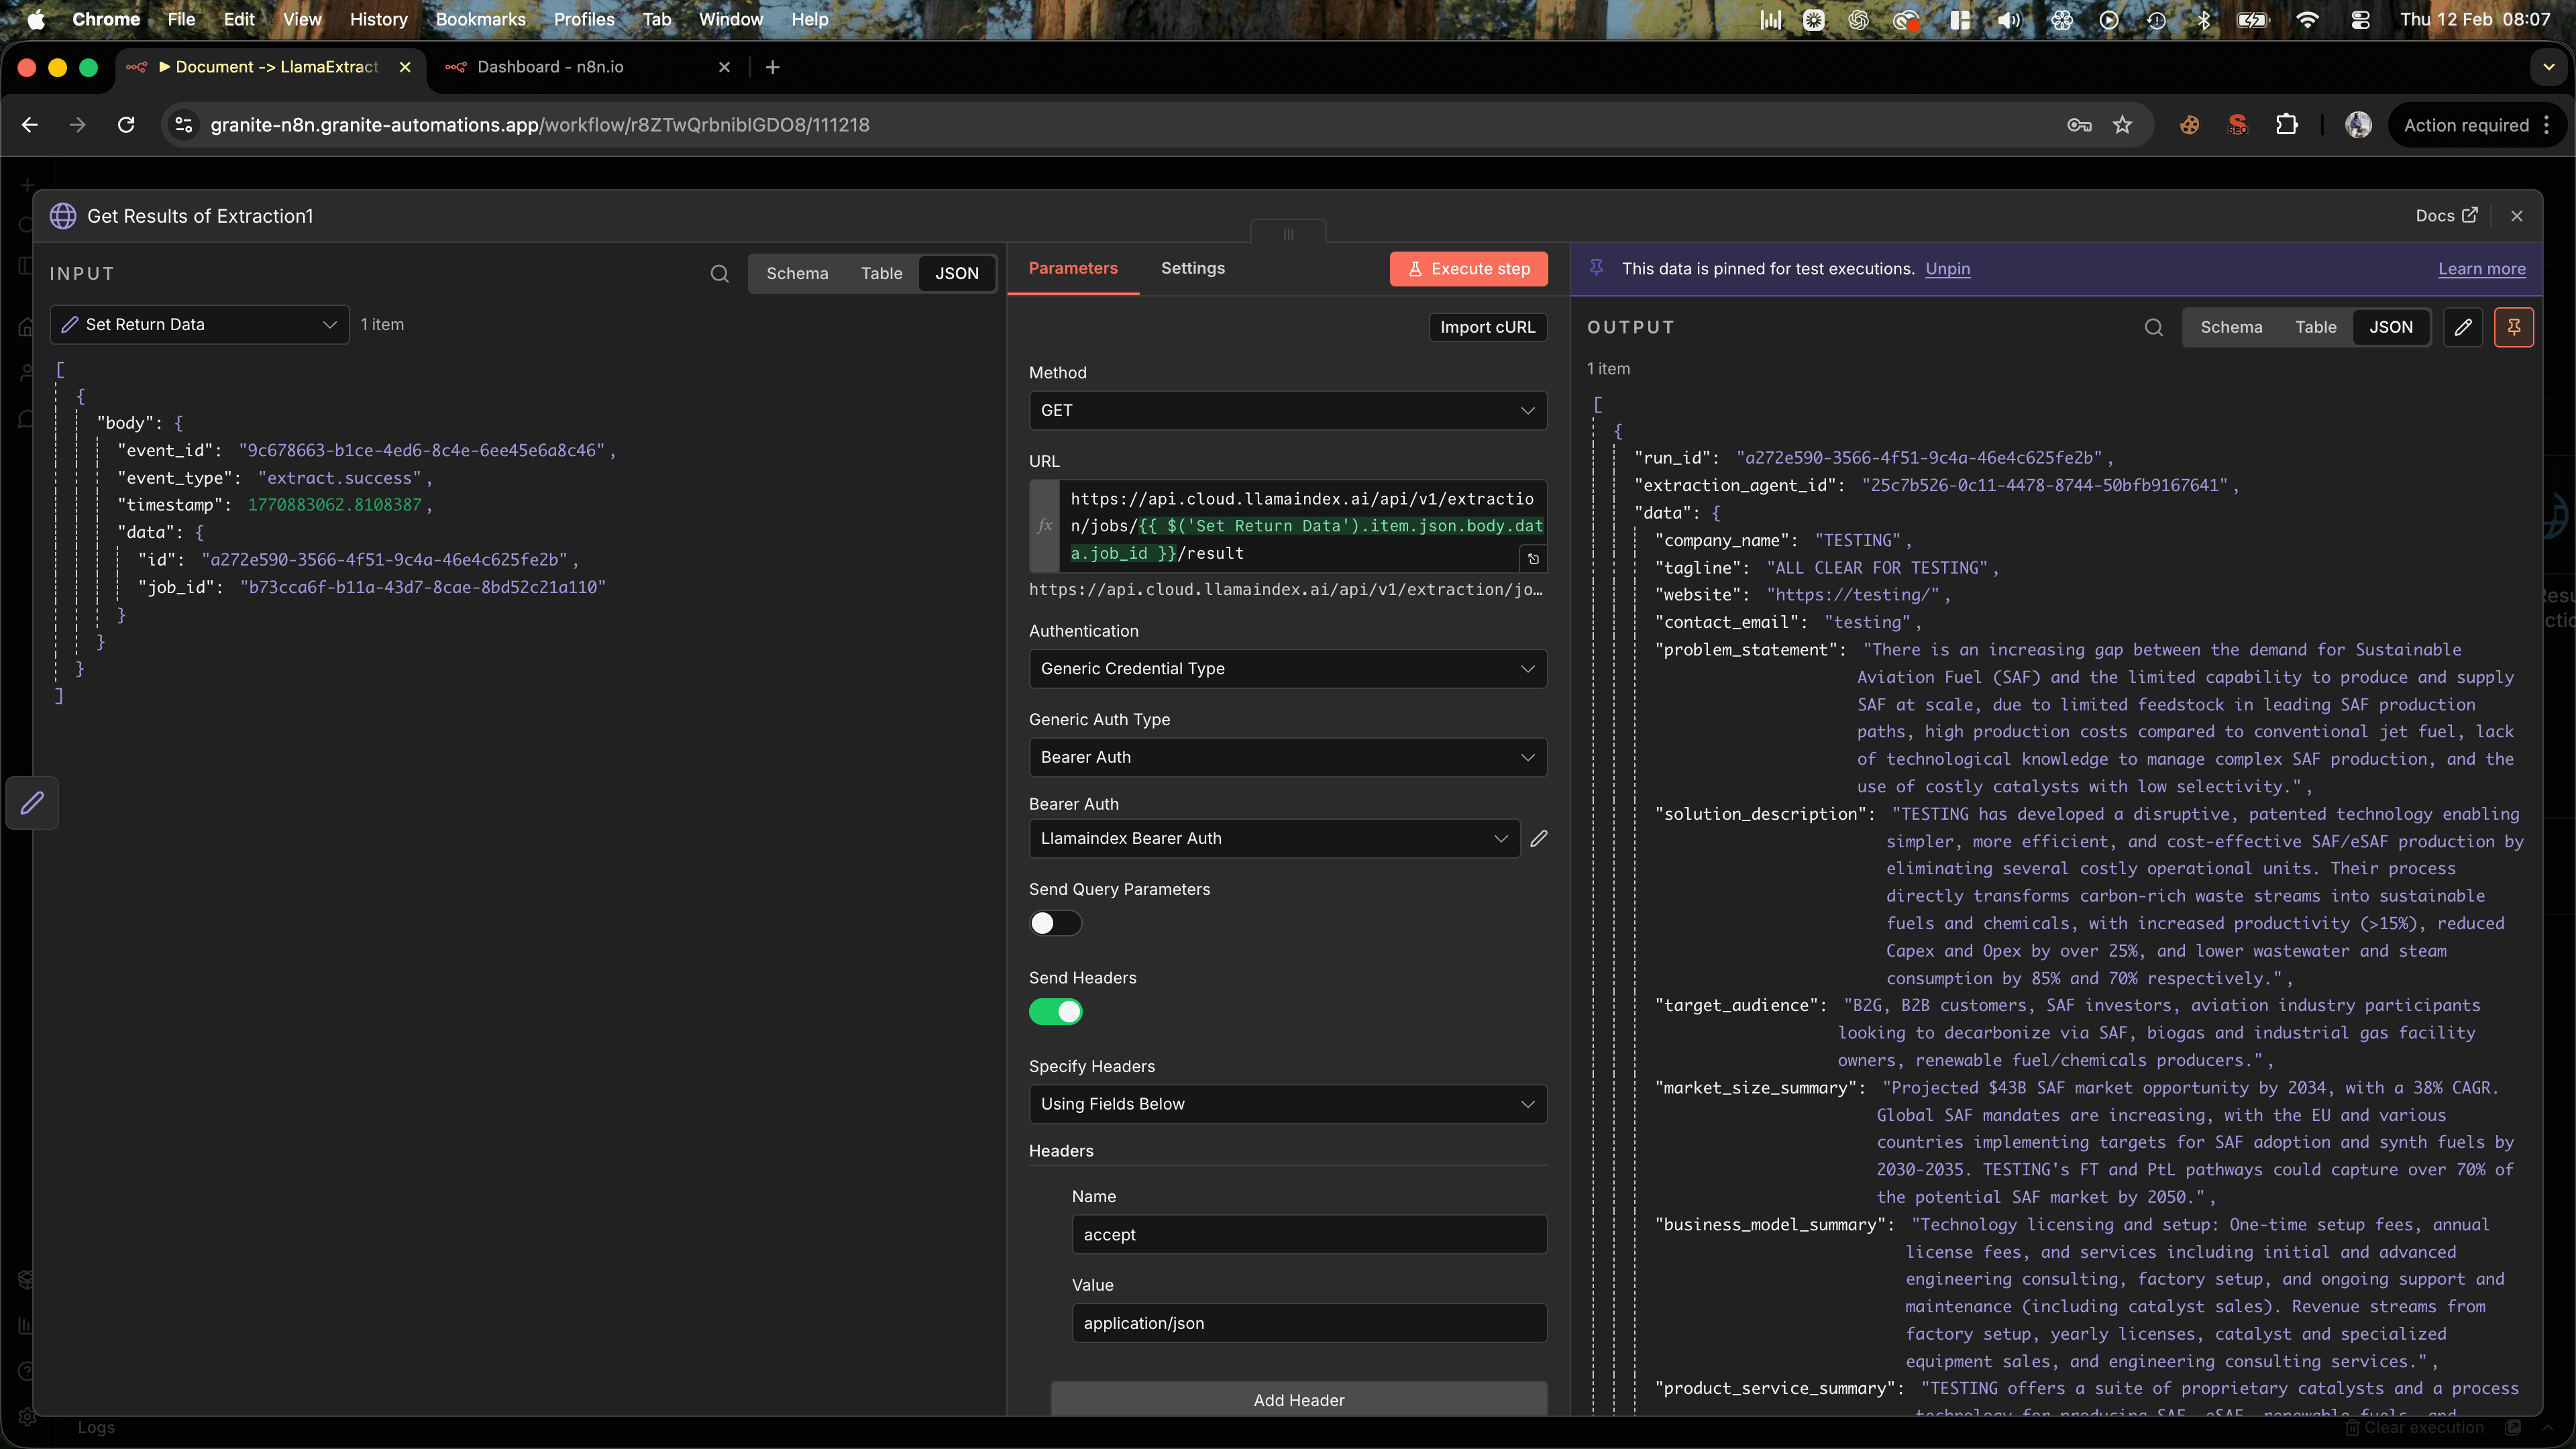The image size is (2576, 1449).
Task: Open the Set Return Data selector
Action: click(x=199, y=324)
